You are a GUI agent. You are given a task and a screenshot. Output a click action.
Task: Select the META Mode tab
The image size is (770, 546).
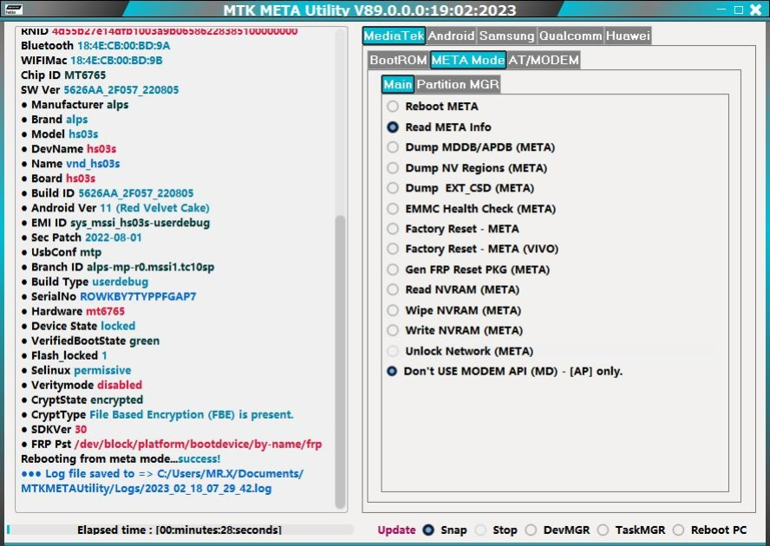pyautogui.click(x=467, y=60)
